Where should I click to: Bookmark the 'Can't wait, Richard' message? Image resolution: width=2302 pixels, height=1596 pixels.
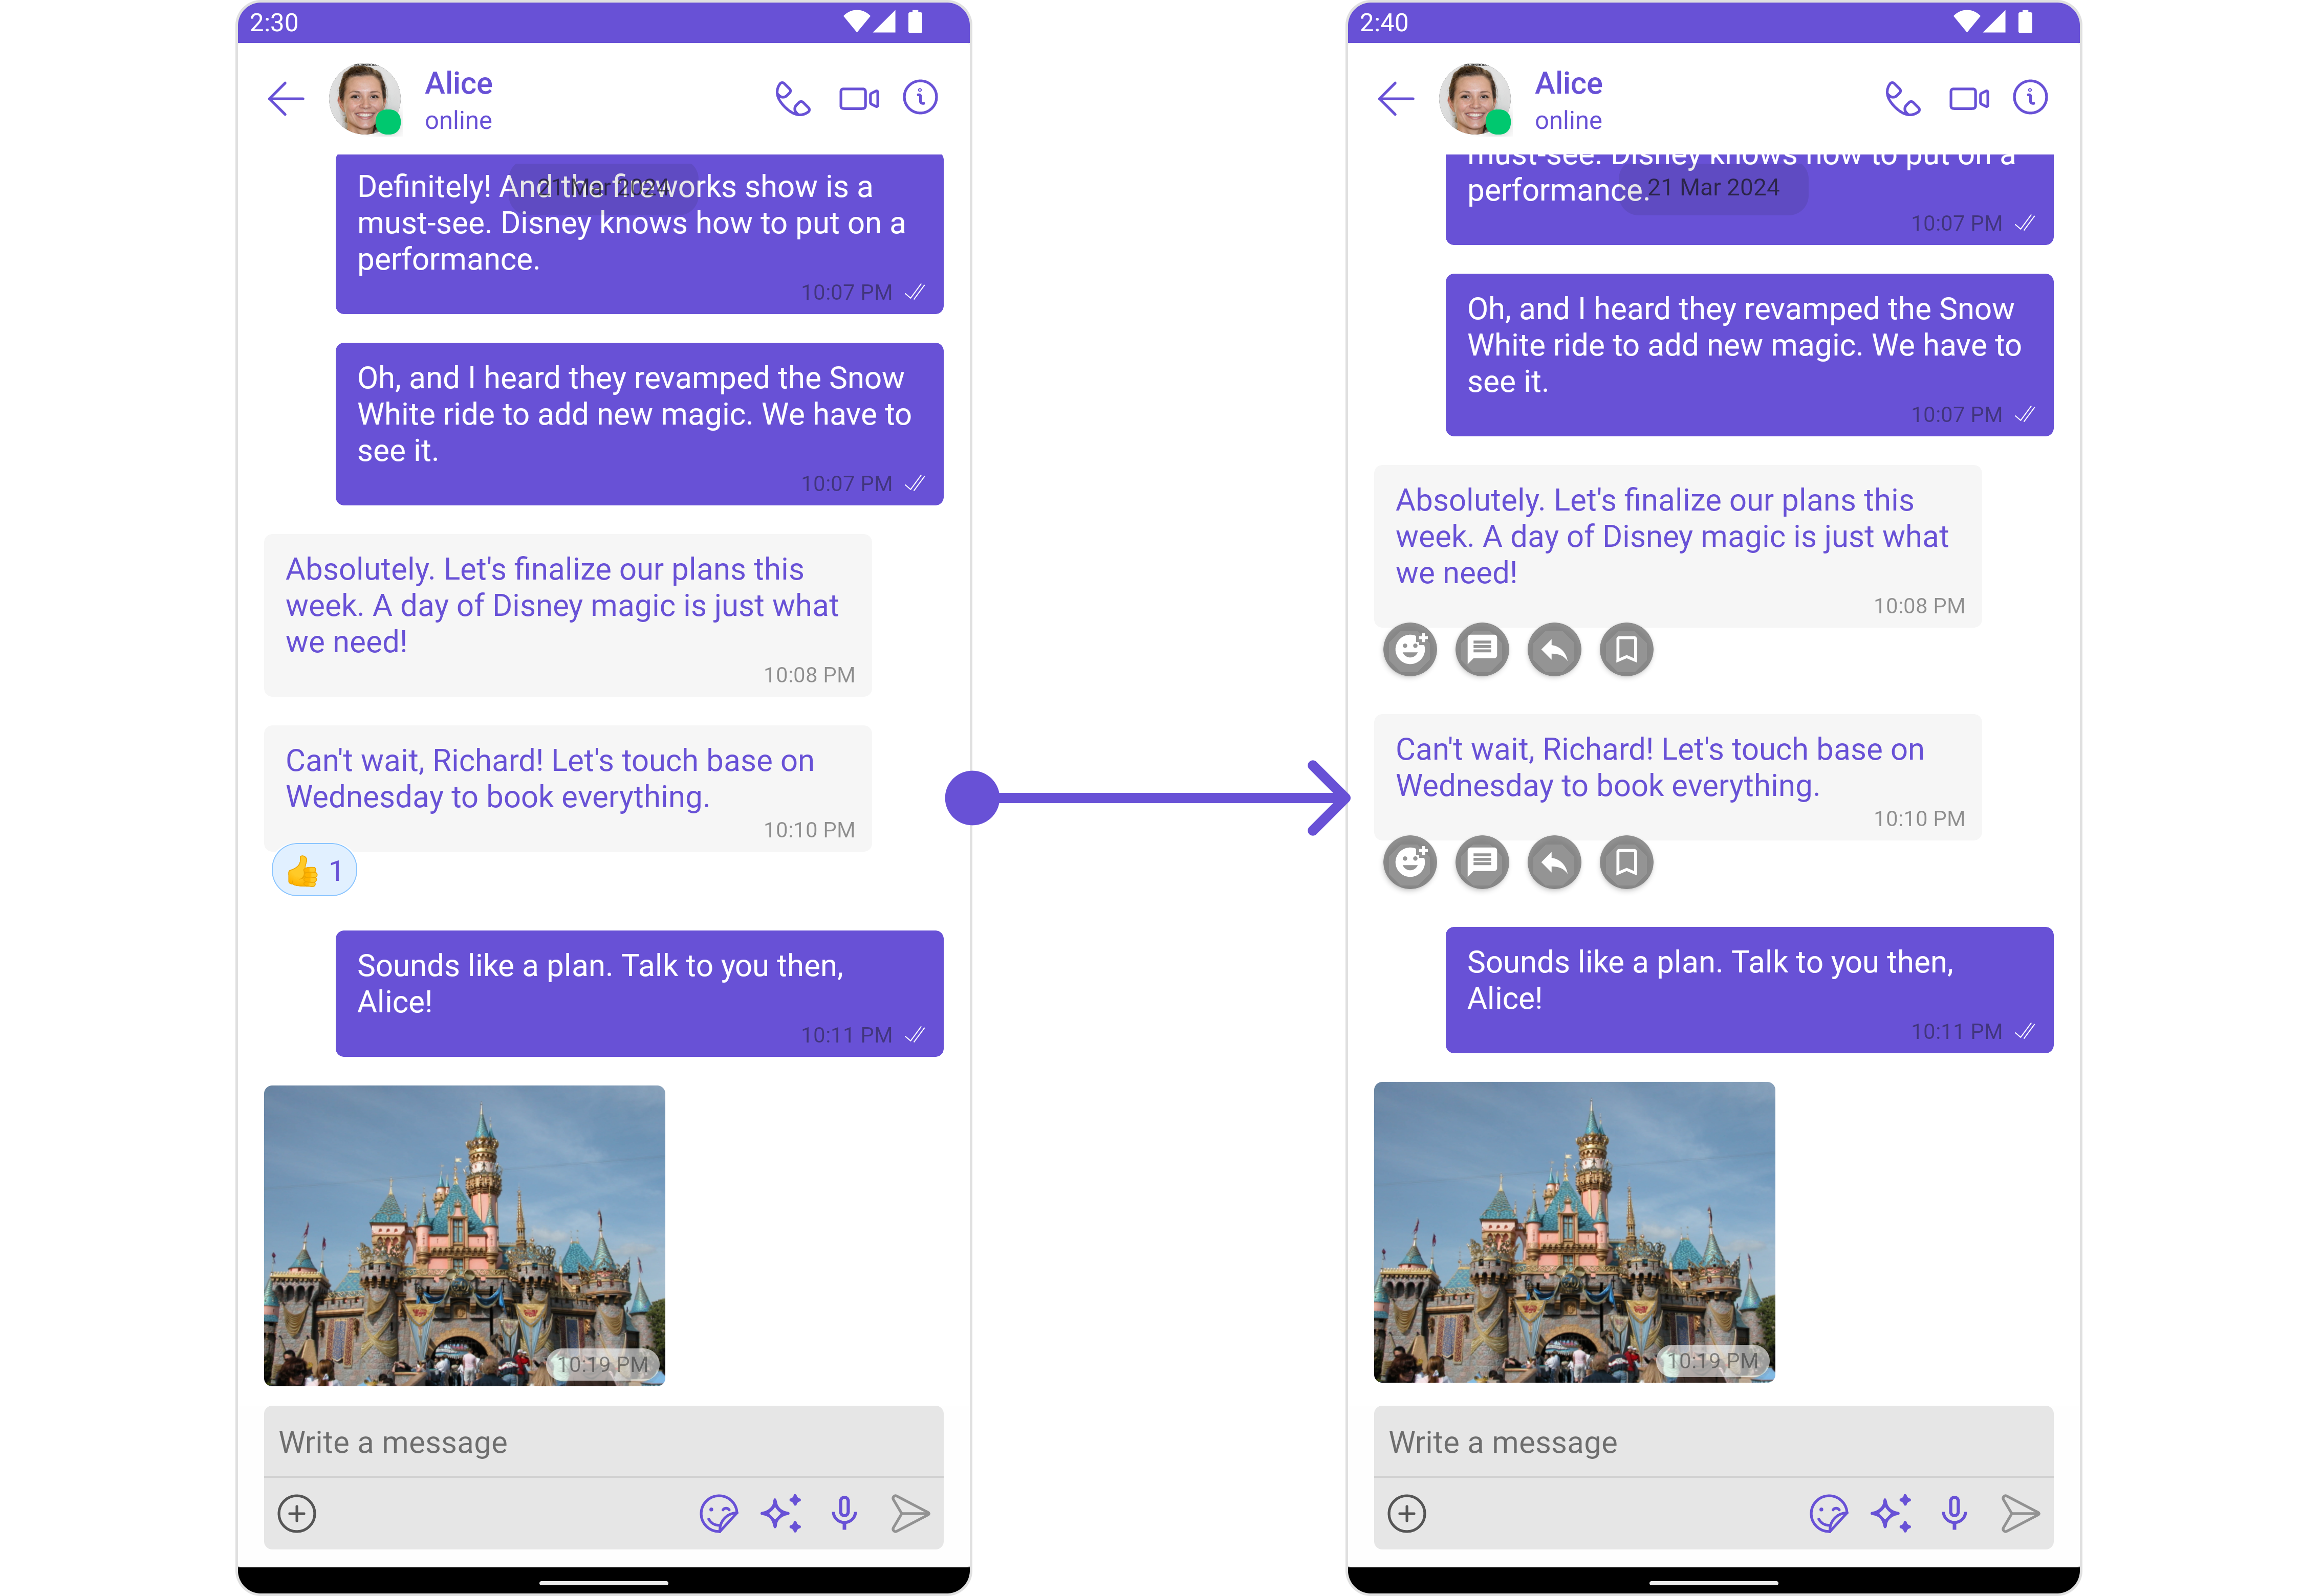[x=1626, y=862]
